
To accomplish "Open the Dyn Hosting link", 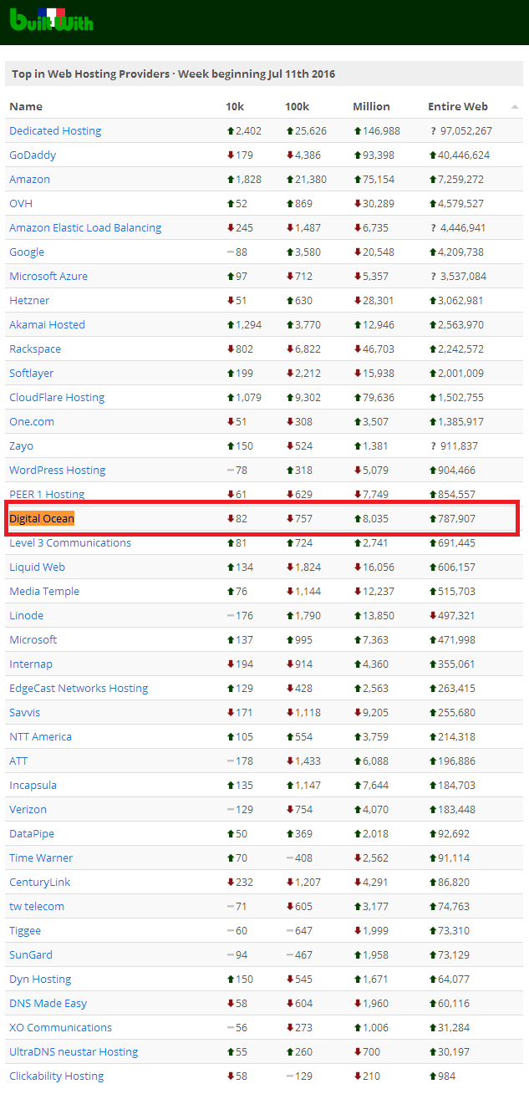I will 40,979.
